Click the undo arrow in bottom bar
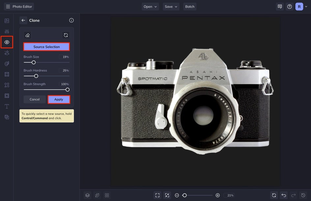This screenshot has height=201, width=311. (284, 195)
